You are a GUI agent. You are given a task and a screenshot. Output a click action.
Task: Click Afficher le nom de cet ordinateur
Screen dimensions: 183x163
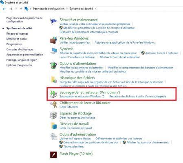pyautogui.click(x=120, y=57)
